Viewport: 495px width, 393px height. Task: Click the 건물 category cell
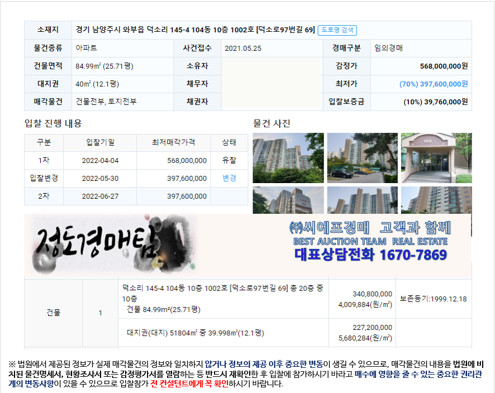point(53,313)
